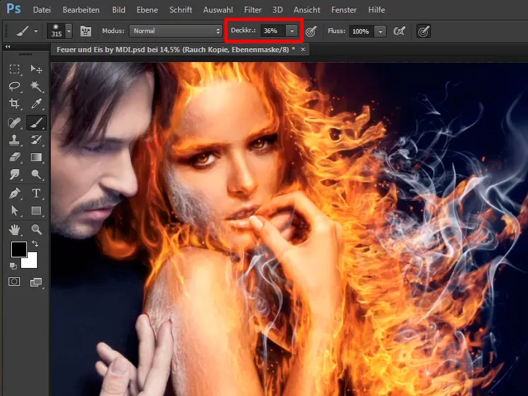The width and height of the screenshot is (528, 396).
Task: Select the Hand tool
Action: [15, 230]
